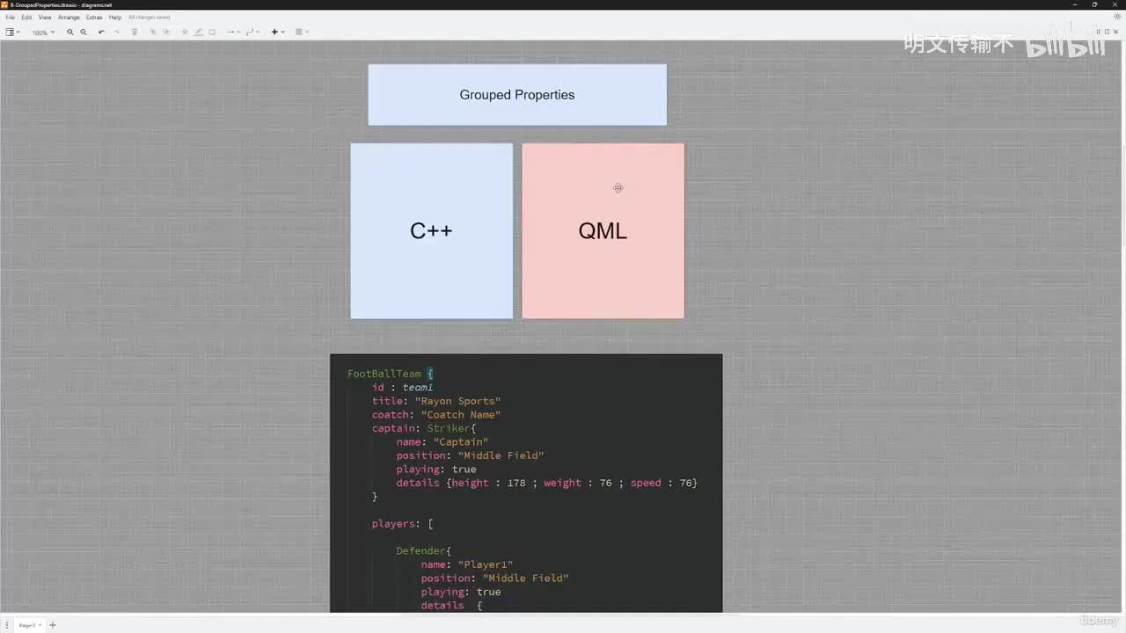The width and height of the screenshot is (1126, 633).
Task: Toggle the format panel icon
Action: tap(1106, 32)
